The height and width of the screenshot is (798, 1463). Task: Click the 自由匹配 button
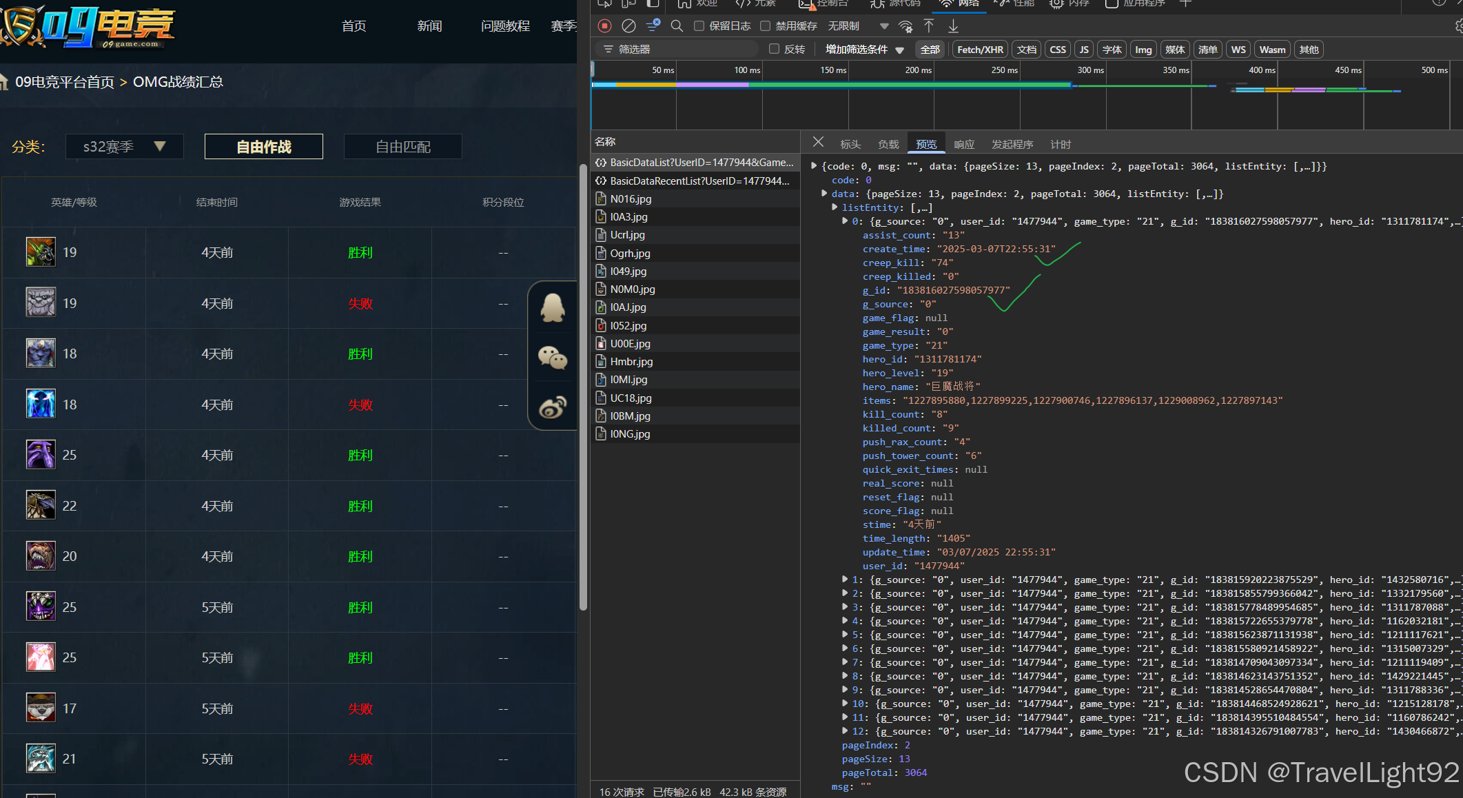pyautogui.click(x=402, y=146)
